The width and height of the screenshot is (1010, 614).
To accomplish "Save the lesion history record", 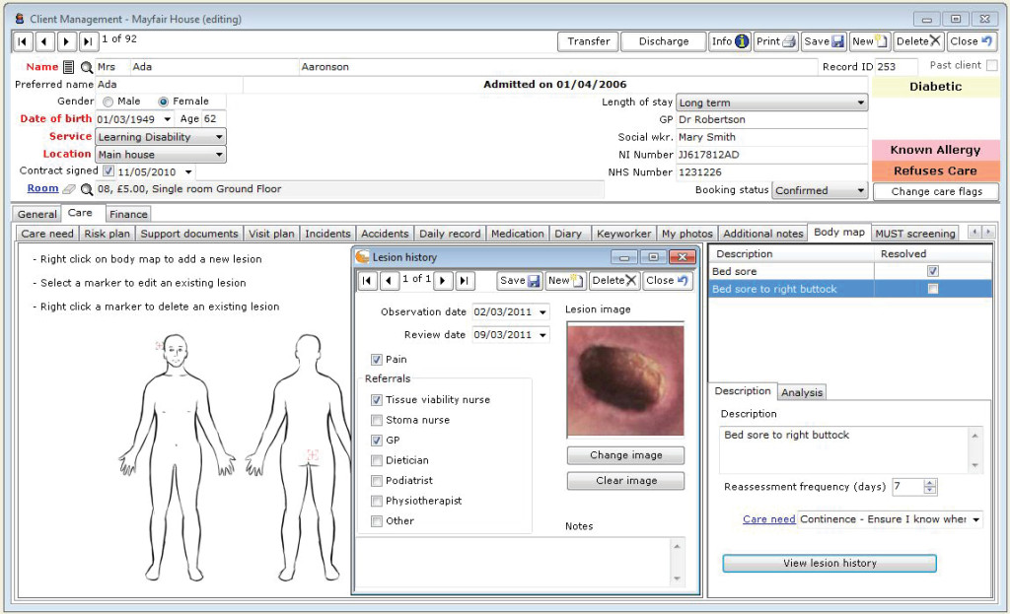I will [520, 281].
